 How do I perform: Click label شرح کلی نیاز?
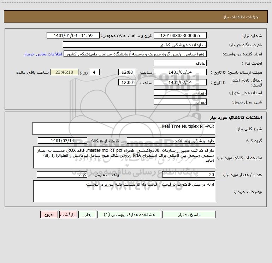pyautogui.click(x=249, y=129)
